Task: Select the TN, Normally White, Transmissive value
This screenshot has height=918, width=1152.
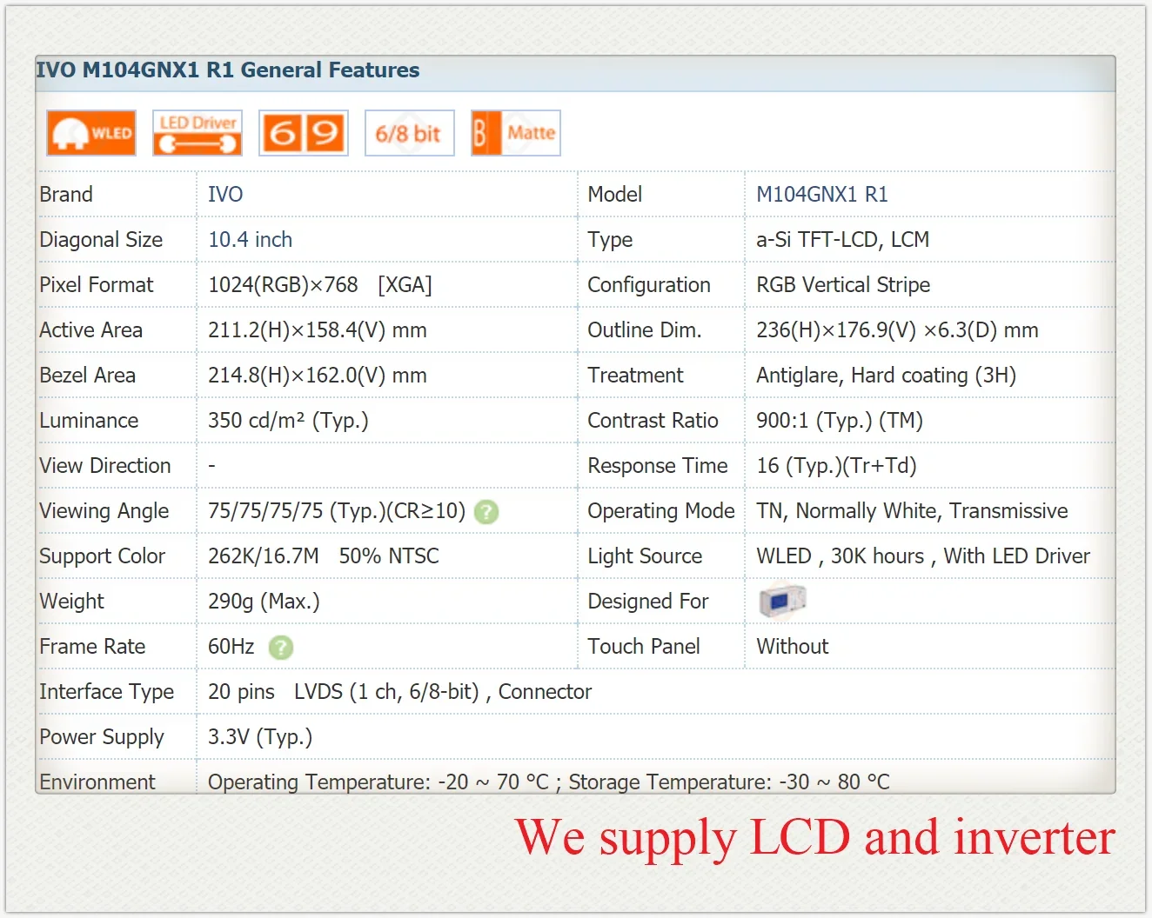Action: point(912,511)
